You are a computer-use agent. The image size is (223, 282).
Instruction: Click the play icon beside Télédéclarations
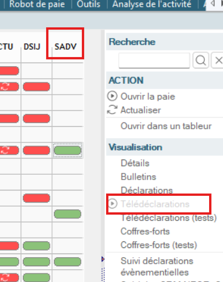(x=113, y=204)
